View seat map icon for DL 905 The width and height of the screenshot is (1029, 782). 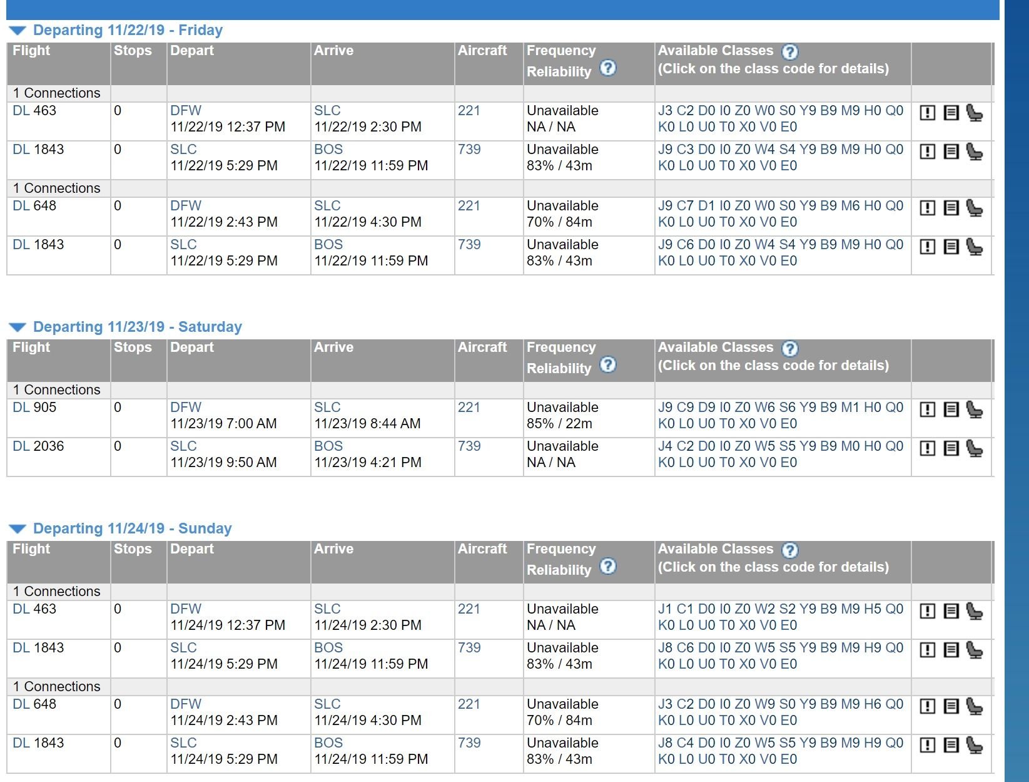pyautogui.click(x=975, y=410)
